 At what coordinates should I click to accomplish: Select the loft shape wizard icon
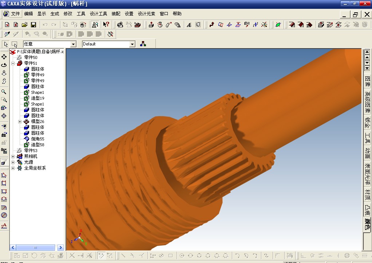click(178, 24)
